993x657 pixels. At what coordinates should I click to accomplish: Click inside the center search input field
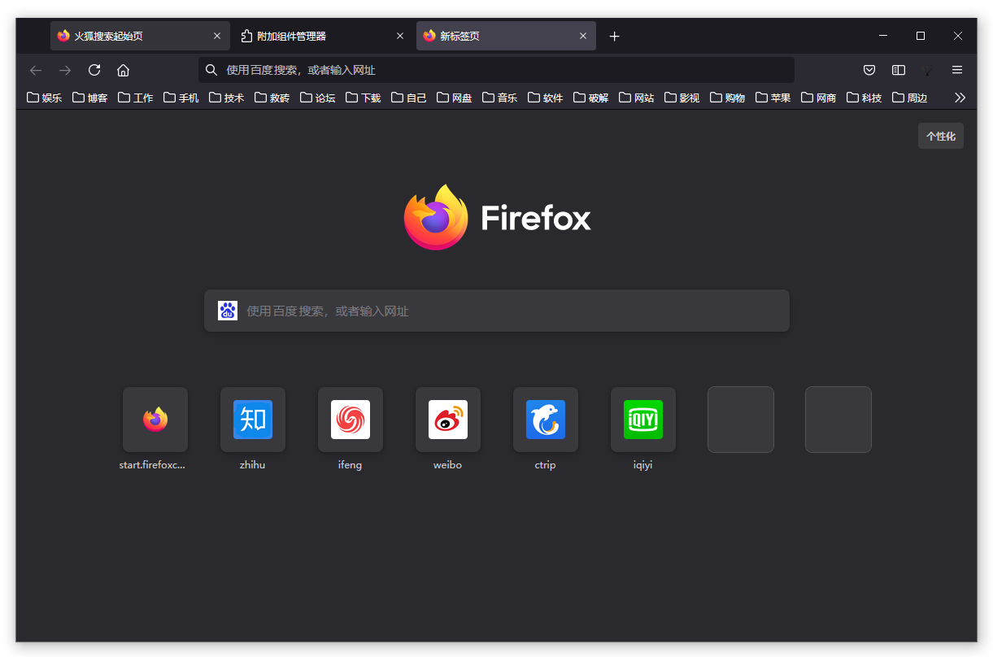tap(496, 310)
